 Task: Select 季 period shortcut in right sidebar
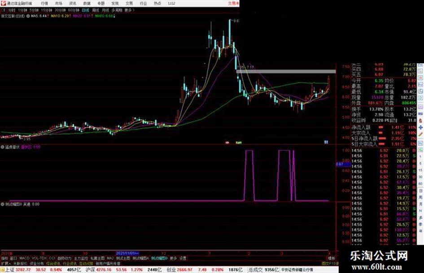420,224
